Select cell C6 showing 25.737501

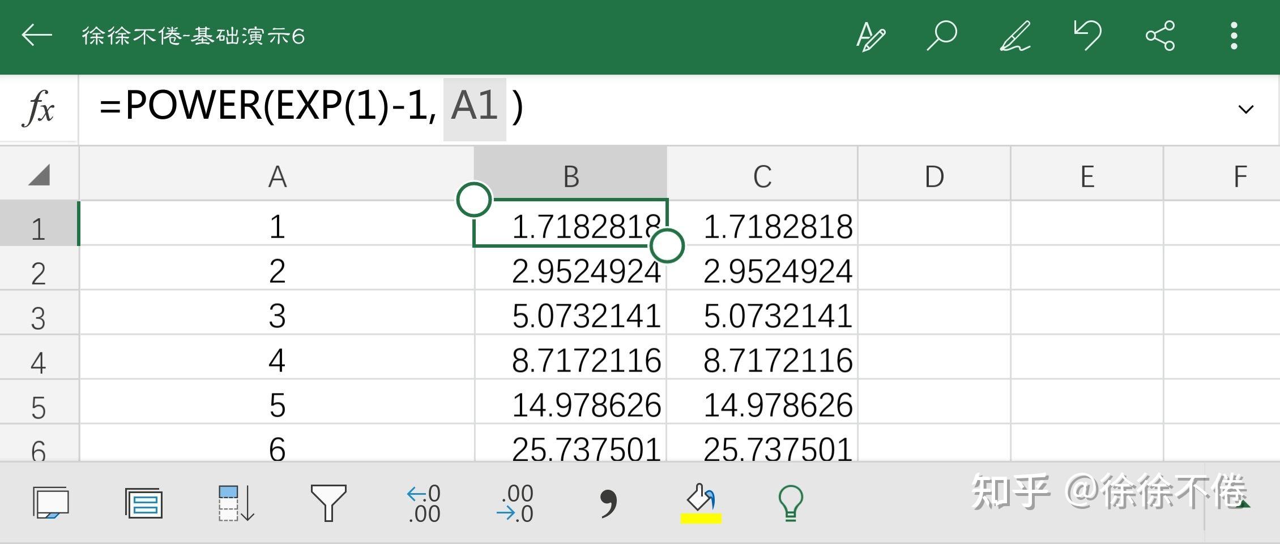762,444
